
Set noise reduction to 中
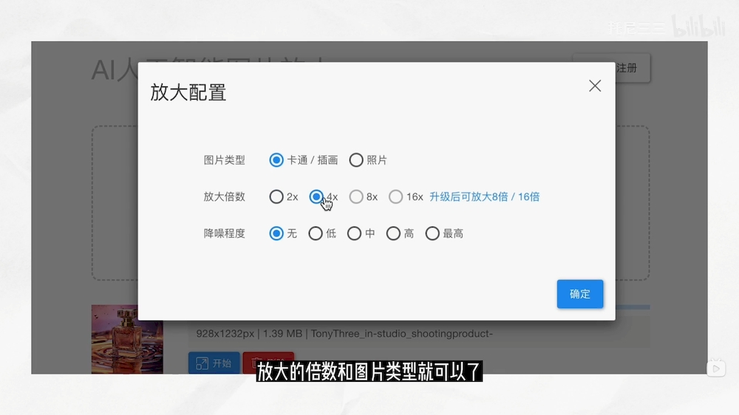[355, 233]
